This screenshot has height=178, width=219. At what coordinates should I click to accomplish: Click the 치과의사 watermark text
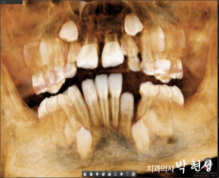160,169
